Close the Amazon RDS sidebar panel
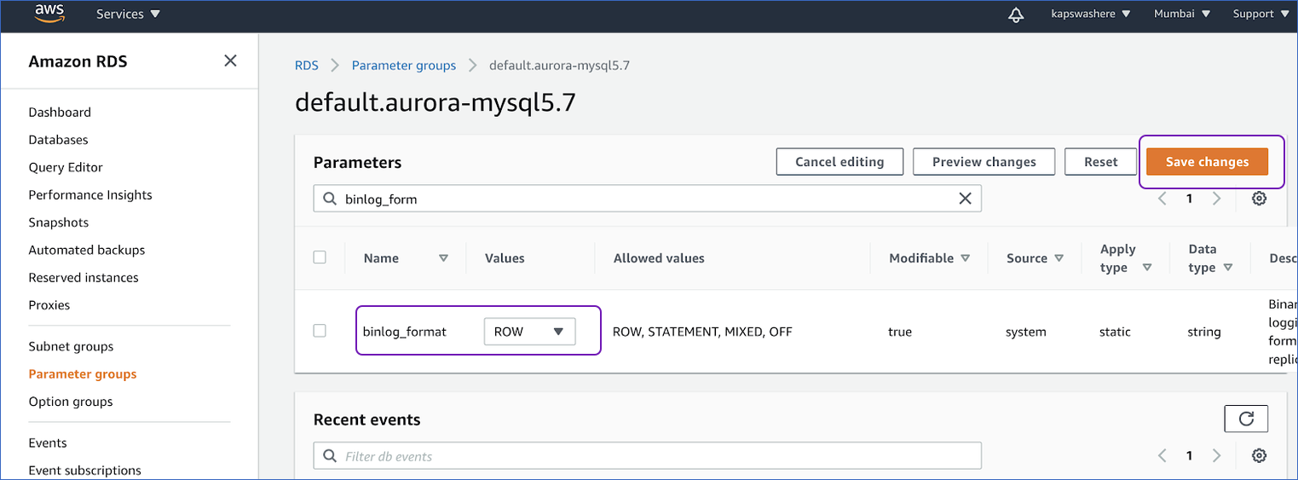The image size is (1298, 480). point(230,61)
